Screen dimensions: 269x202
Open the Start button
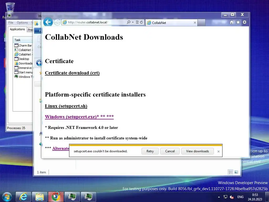click(x=7, y=197)
